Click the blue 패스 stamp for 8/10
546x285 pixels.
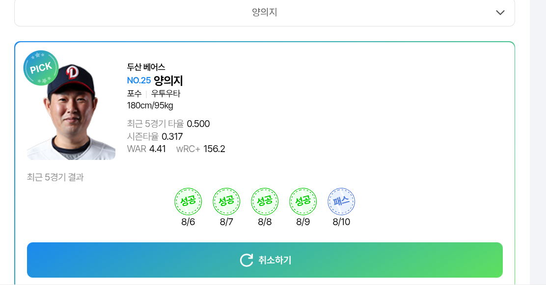point(341,201)
